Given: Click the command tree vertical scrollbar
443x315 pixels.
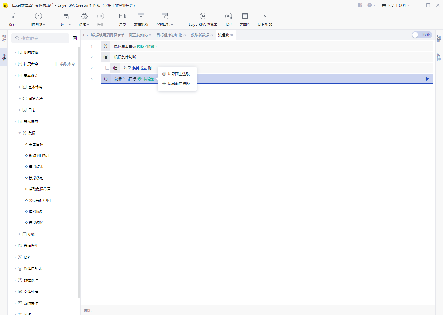Looking at the screenshot, I should pyautogui.click(x=79, y=173).
